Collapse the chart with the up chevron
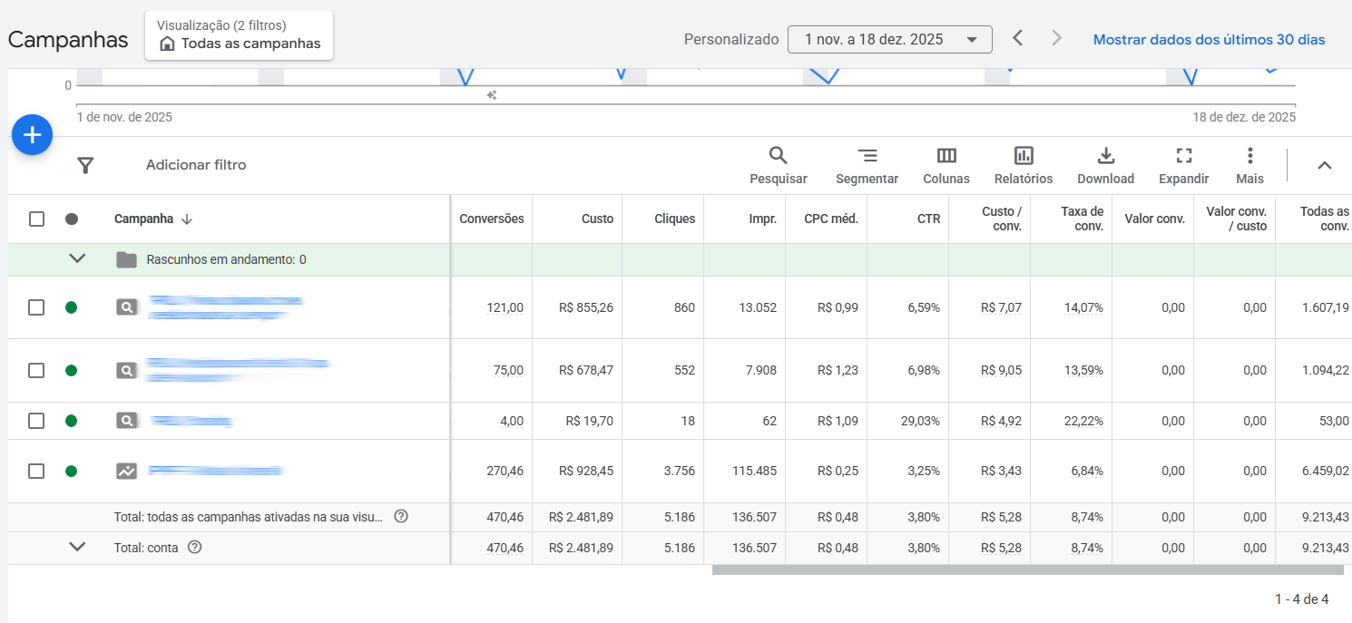The height and width of the screenshot is (623, 1352). tap(1324, 165)
